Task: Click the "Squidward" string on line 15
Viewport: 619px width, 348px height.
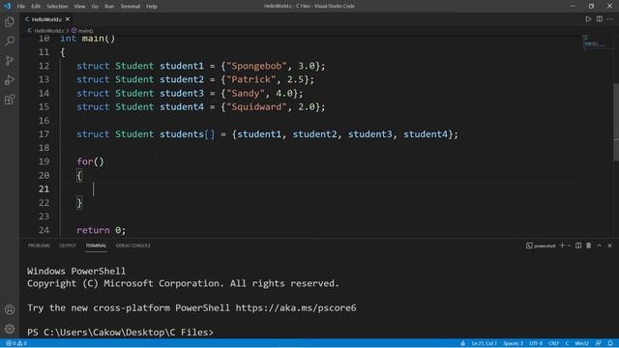Action: tap(256, 107)
